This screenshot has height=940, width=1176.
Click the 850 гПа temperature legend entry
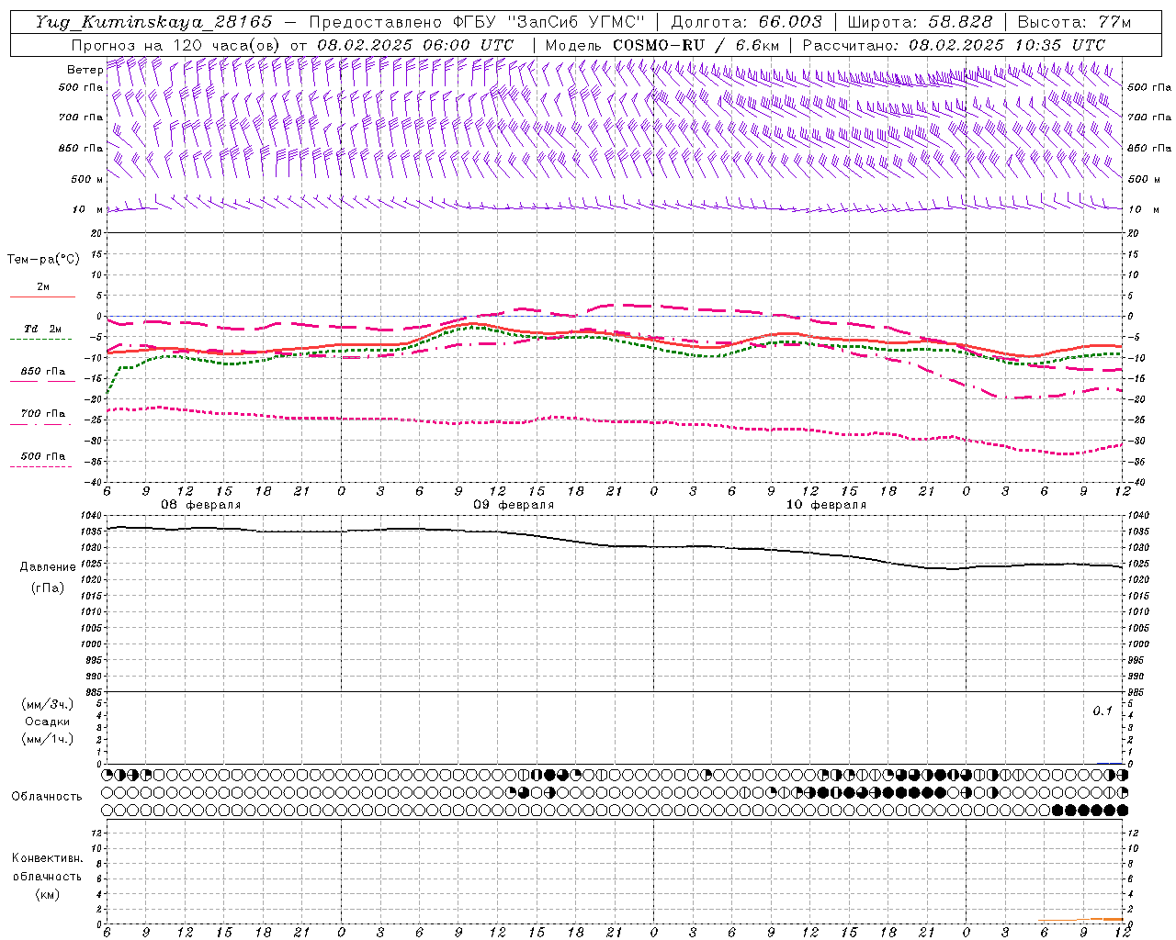(43, 372)
